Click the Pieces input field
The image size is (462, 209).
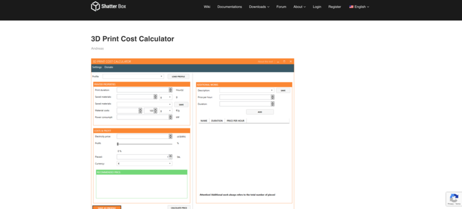point(143,157)
